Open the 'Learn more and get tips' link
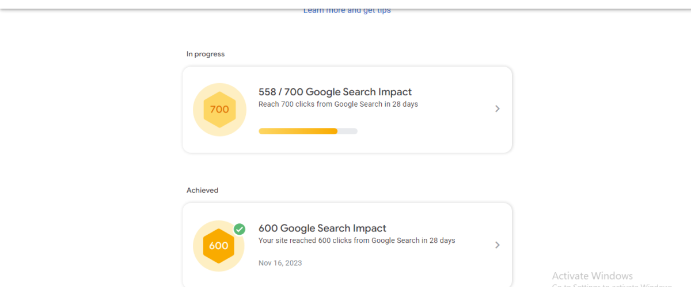The image size is (691, 287). (x=347, y=10)
